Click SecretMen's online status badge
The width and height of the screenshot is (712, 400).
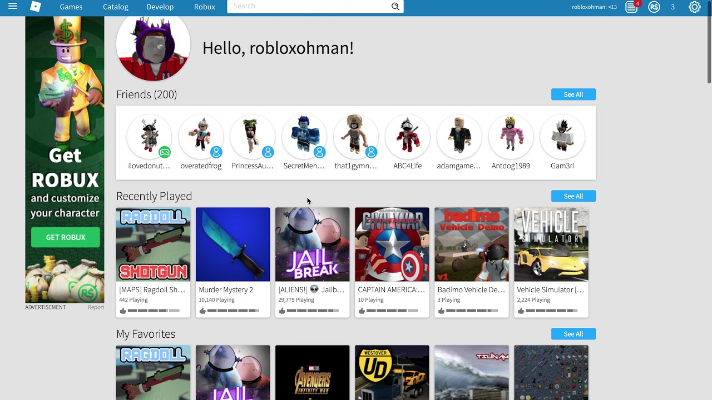pyautogui.click(x=319, y=152)
